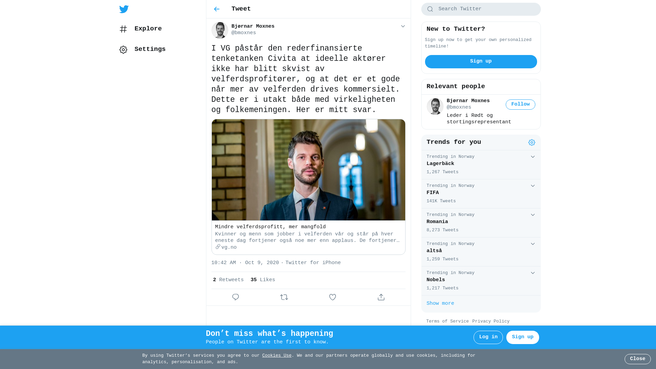Image resolution: width=656 pixels, height=369 pixels.
Task: Open trends settings gear icon
Action: click(x=532, y=142)
